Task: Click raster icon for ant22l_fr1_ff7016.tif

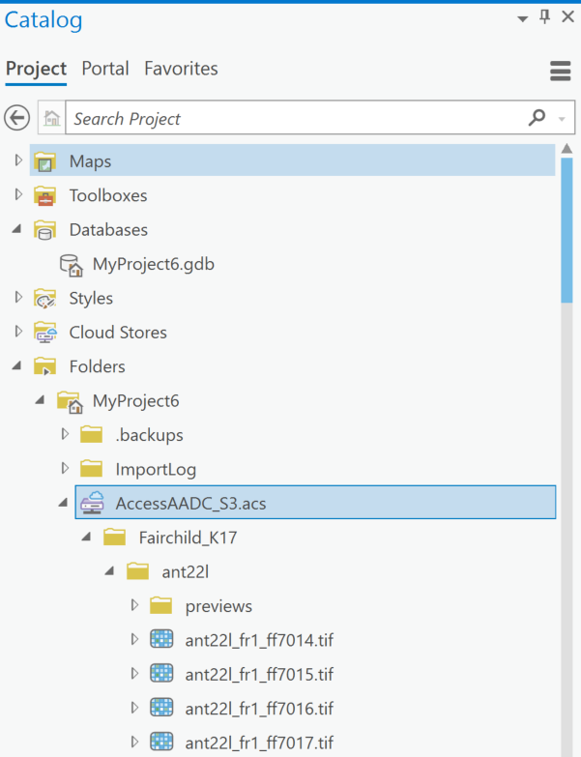Action: coord(161,708)
